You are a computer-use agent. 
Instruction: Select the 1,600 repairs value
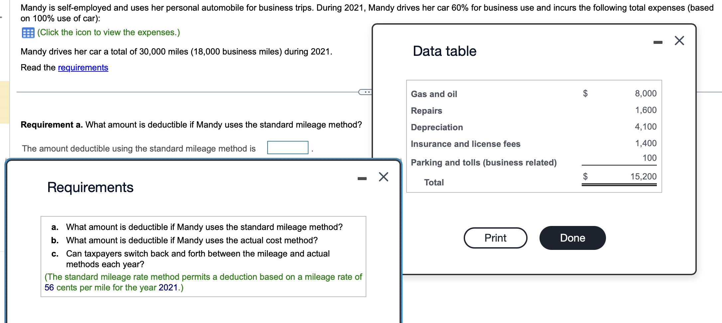pos(646,110)
